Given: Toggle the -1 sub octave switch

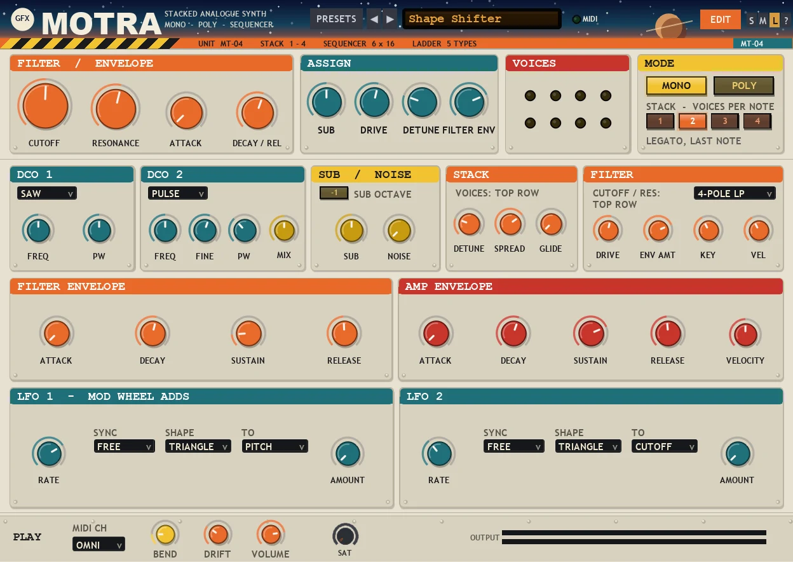Looking at the screenshot, I should [334, 193].
